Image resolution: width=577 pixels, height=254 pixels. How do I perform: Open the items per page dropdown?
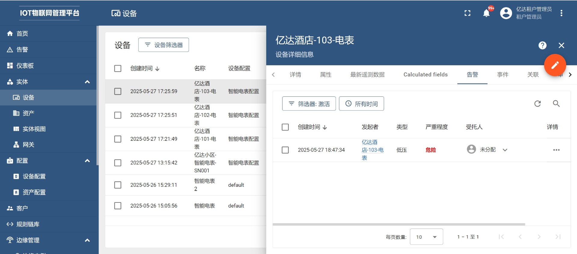tap(426, 237)
